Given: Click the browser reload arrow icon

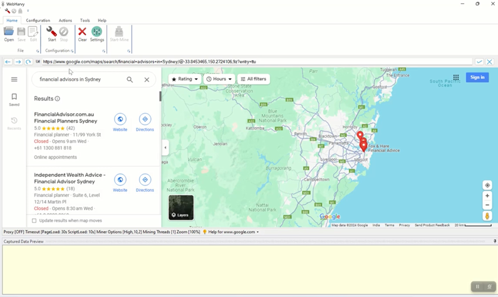Looking at the screenshot, I should coord(28,62).
